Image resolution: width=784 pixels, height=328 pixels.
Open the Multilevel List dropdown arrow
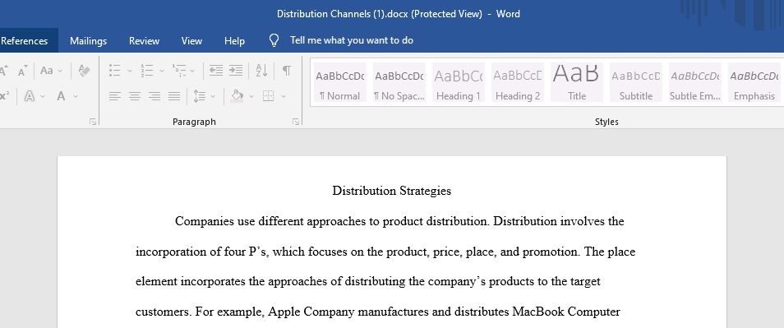[x=193, y=71]
